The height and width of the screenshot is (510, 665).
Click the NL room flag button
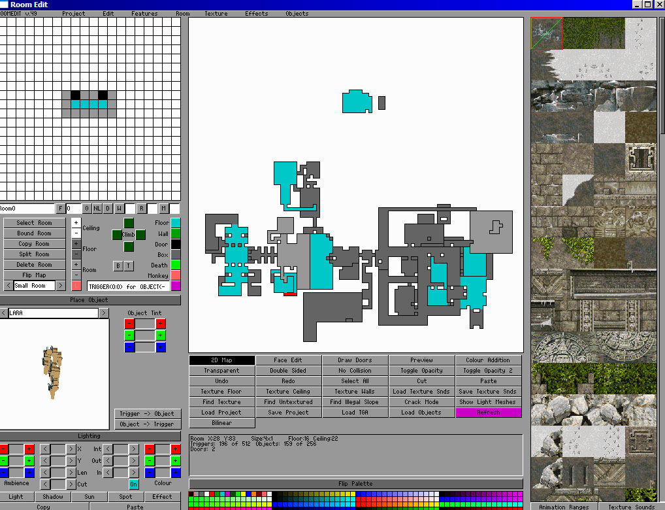[97, 209]
